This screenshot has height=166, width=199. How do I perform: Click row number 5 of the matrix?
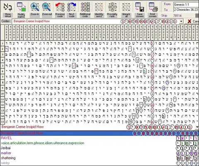coord(2,66)
